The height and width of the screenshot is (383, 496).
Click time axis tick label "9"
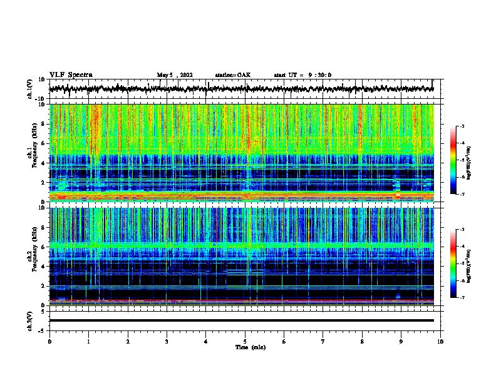(x=401, y=342)
